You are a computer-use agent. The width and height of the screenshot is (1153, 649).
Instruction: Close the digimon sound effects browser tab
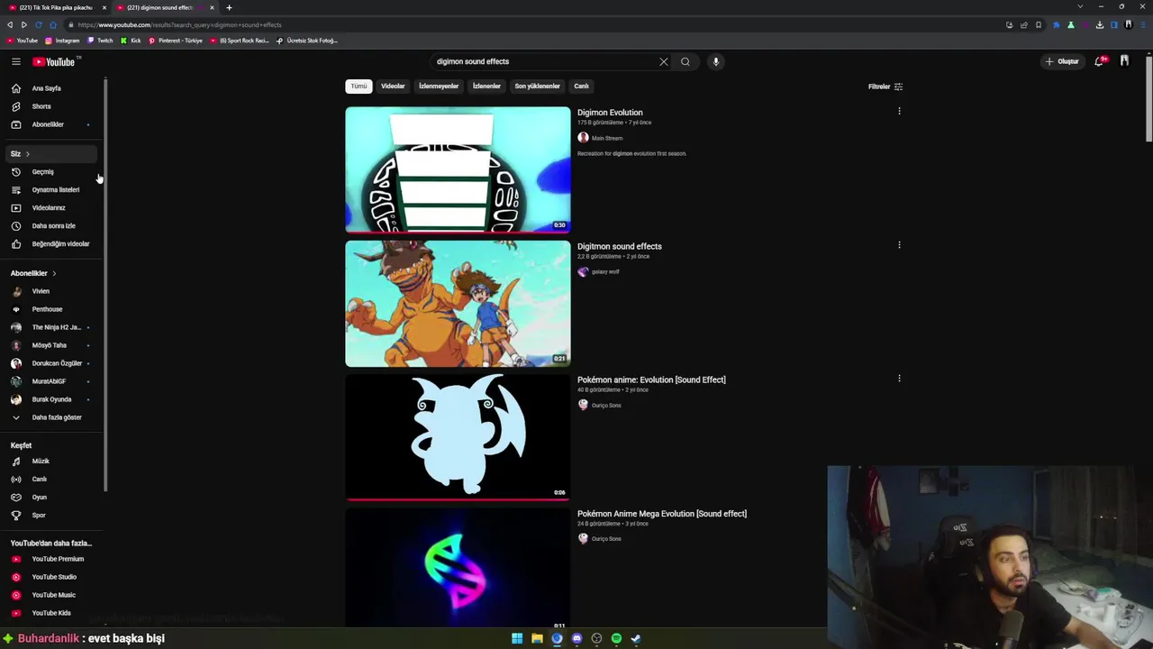tap(212, 7)
